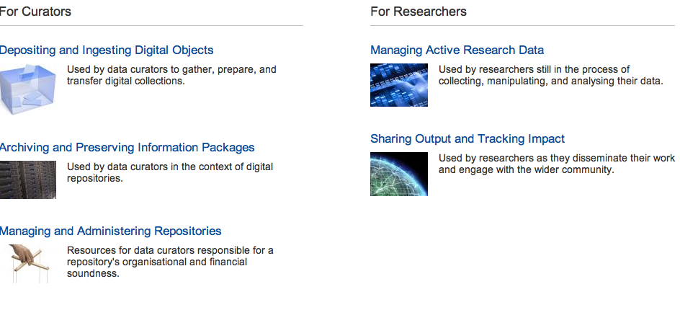This screenshot has height=310, width=680.
Task: Click the 'For Researchers' section heading
Action: (x=419, y=12)
